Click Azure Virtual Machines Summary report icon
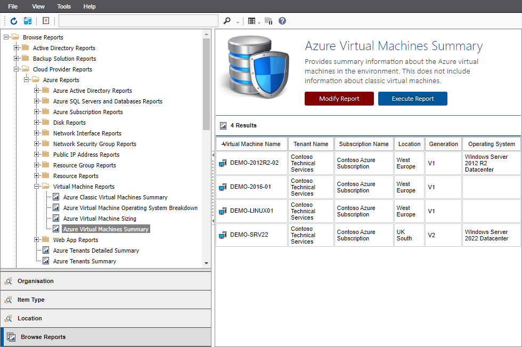This screenshot has width=522, height=347. (x=56, y=229)
